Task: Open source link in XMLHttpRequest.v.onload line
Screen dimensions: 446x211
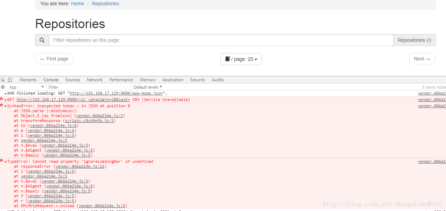Action: point(102,206)
